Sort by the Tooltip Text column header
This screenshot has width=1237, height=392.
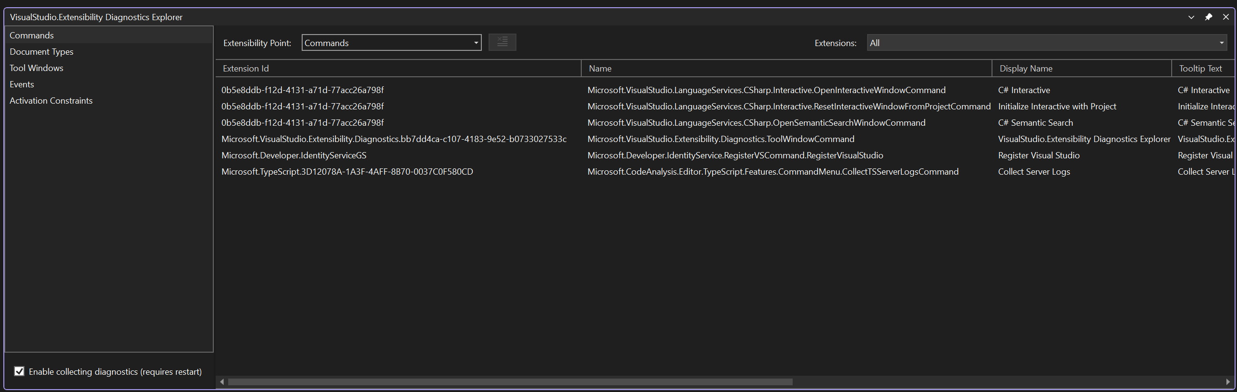[1202, 68]
